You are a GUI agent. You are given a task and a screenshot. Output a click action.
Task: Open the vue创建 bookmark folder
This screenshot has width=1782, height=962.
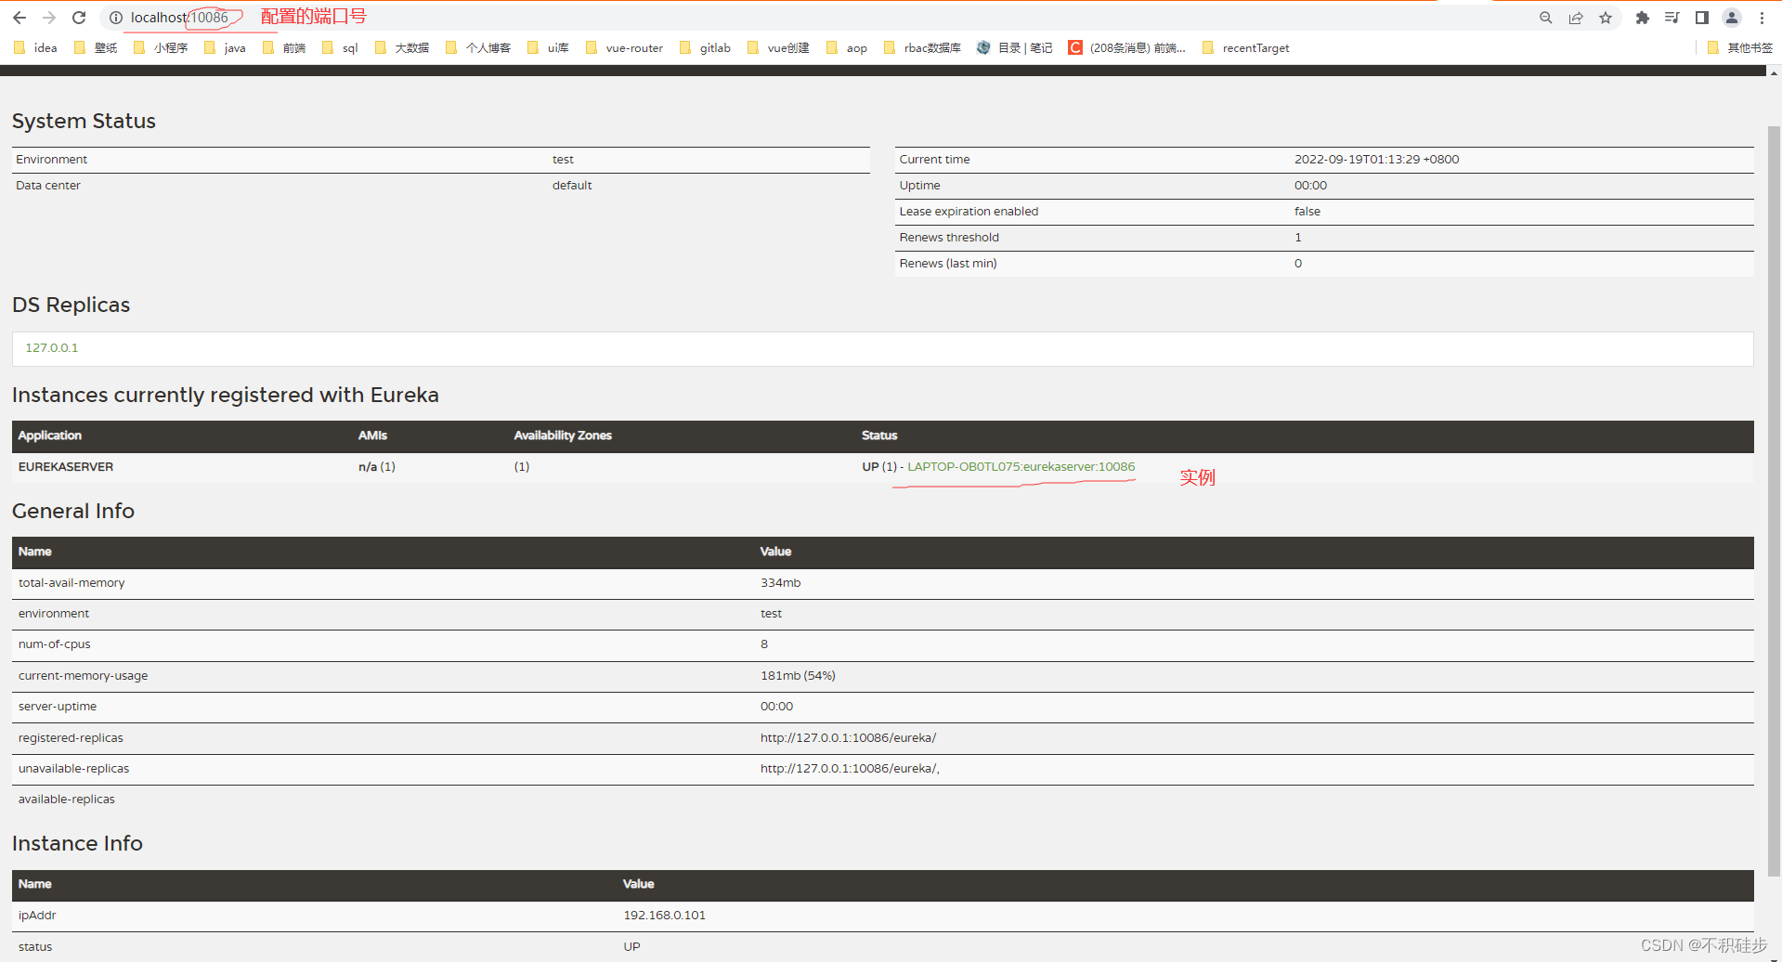pos(778,48)
